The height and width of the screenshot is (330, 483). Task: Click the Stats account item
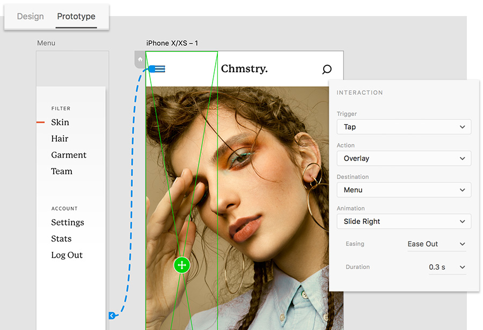[61, 238]
